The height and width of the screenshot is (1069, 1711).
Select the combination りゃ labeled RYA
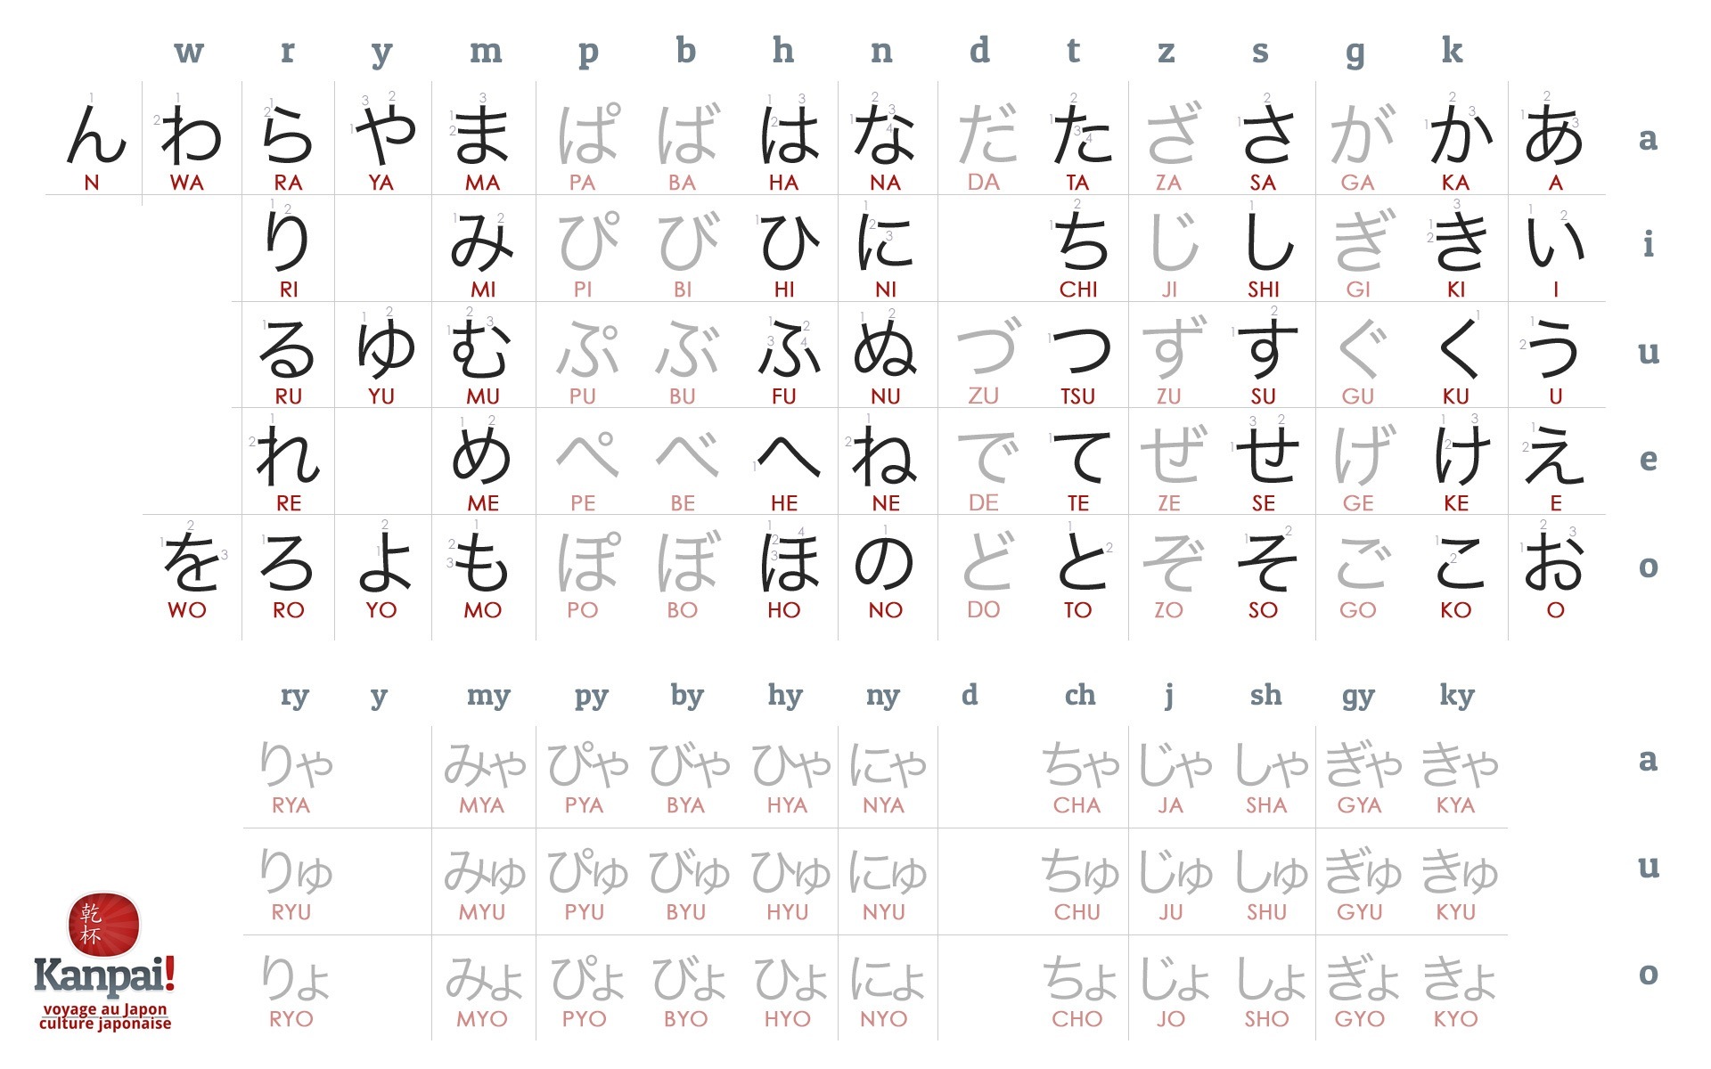click(x=296, y=764)
